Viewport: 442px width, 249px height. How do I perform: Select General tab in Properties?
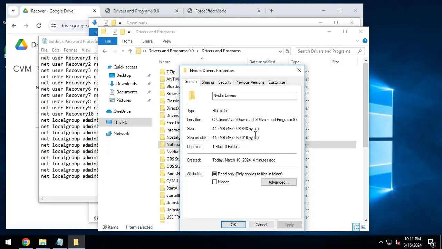191,82
